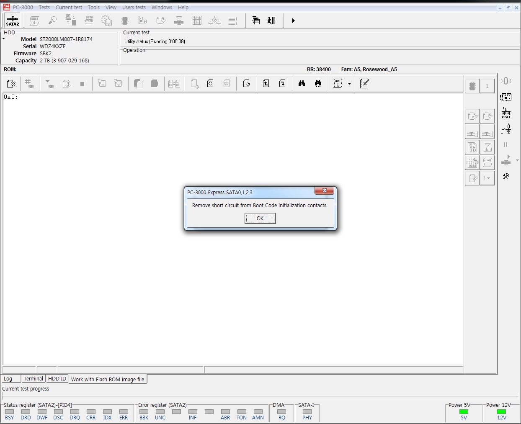The width and height of the screenshot is (521, 424).
Task: Click the serial number WDZ4KXZE
Action: [x=53, y=46]
